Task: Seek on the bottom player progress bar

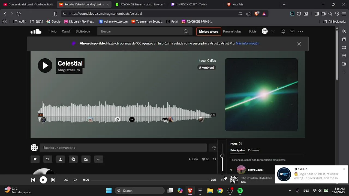Action: [150, 180]
